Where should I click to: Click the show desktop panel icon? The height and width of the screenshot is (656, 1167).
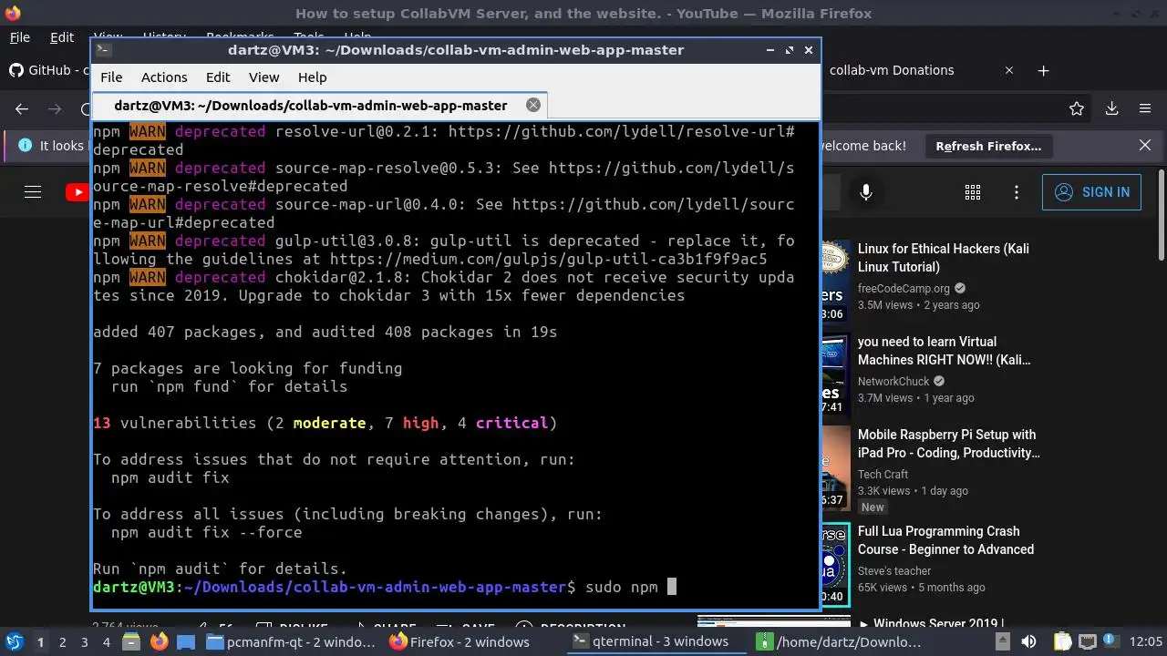pyautogui.click(x=185, y=642)
